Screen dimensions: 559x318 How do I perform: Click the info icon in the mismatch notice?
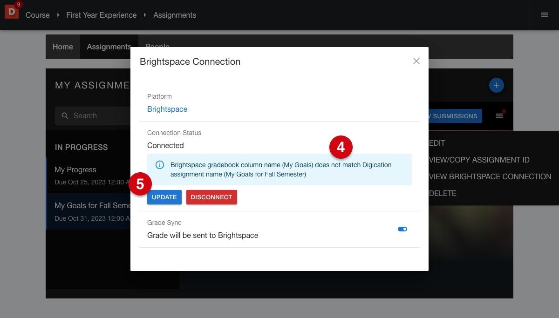pos(160,165)
